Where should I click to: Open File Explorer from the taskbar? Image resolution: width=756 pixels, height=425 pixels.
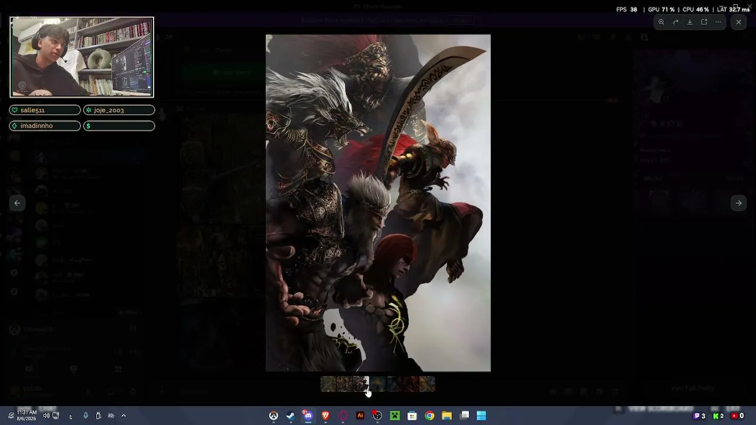coord(447,416)
